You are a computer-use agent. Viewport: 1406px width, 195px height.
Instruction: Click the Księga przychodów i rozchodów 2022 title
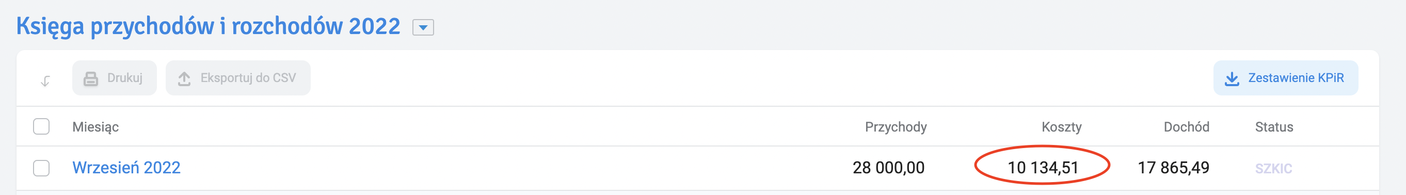pos(209,26)
